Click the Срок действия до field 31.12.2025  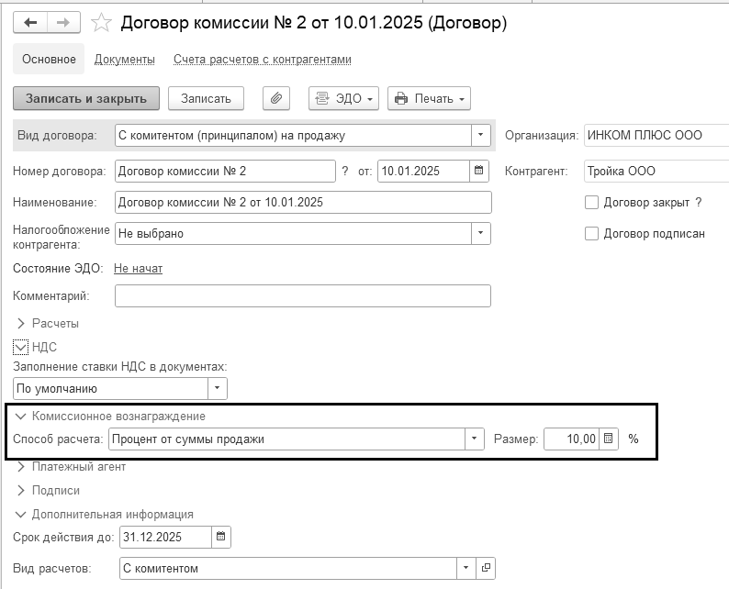click(165, 537)
